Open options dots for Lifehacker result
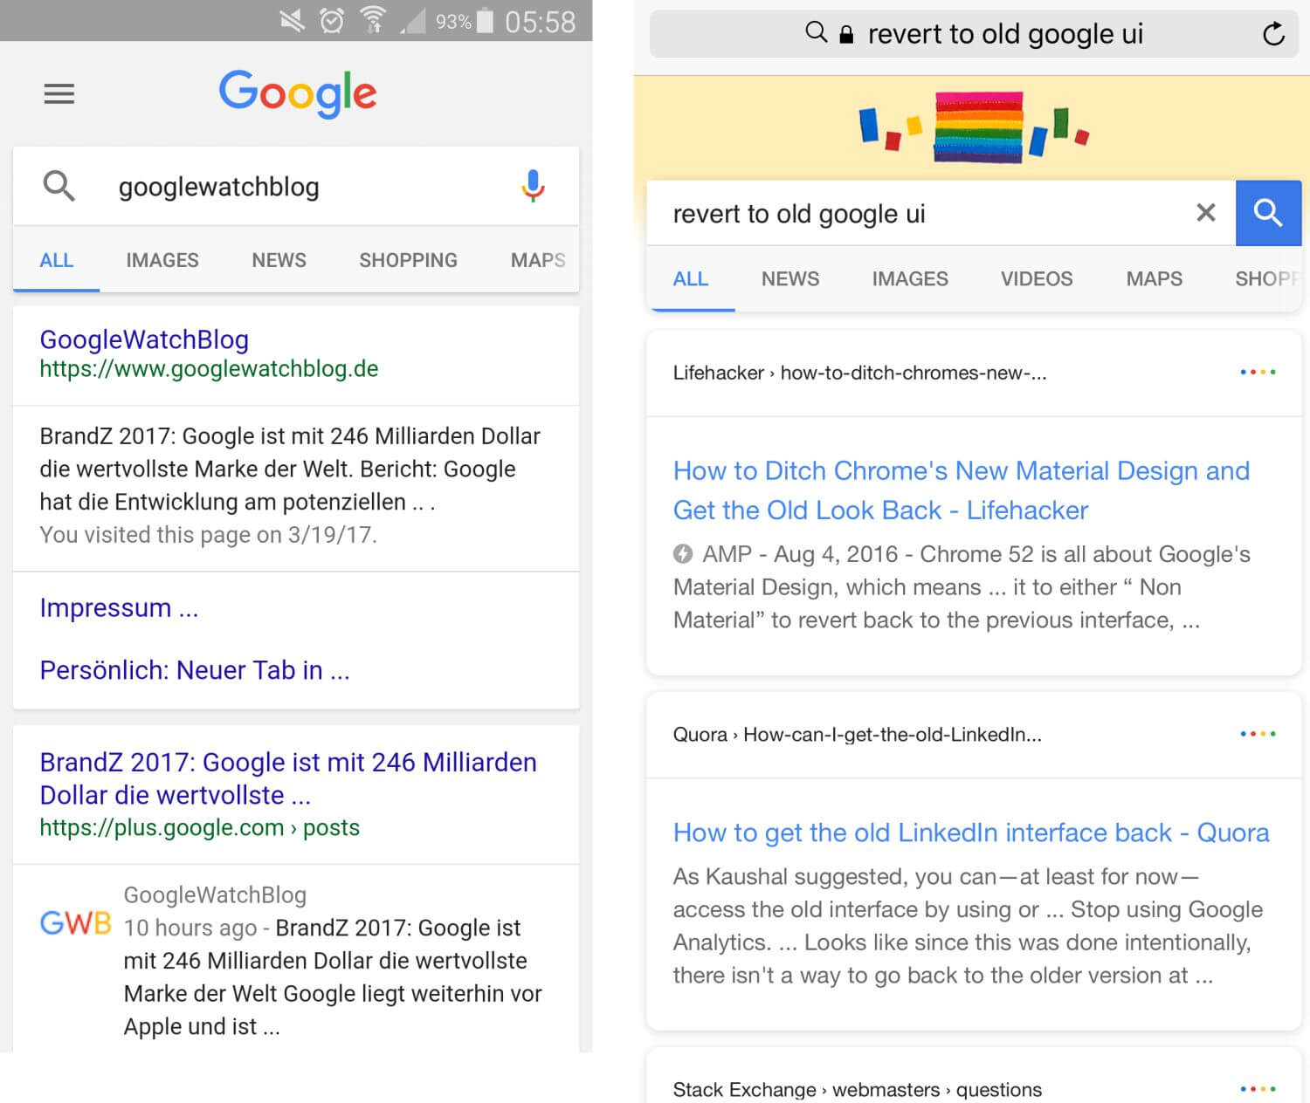 pos(1258,373)
